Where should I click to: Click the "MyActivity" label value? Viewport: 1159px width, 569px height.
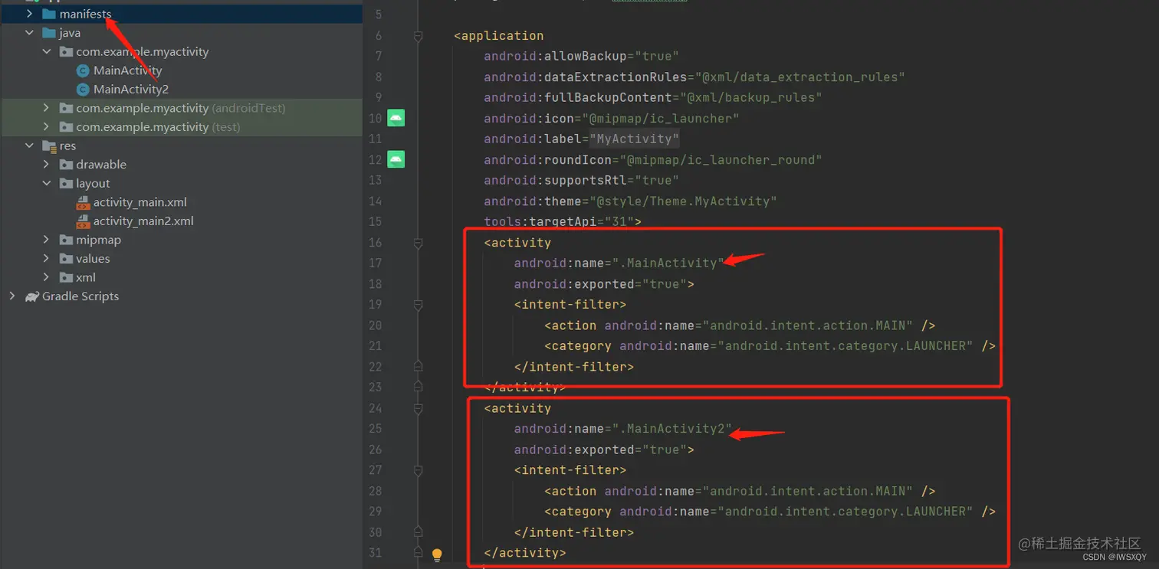click(634, 139)
